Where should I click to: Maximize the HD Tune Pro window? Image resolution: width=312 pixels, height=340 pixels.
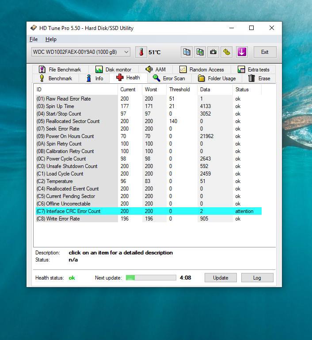[x=251, y=28]
